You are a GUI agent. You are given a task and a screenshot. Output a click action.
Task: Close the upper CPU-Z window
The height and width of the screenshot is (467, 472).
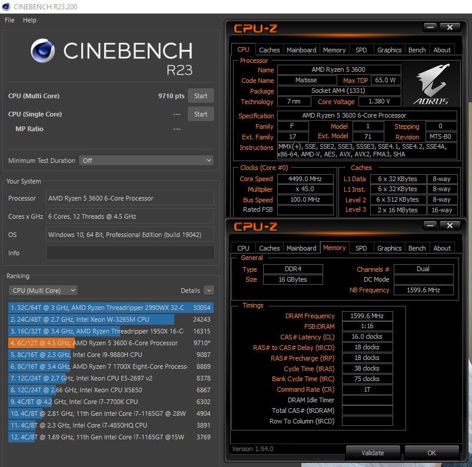click(450, 28)
